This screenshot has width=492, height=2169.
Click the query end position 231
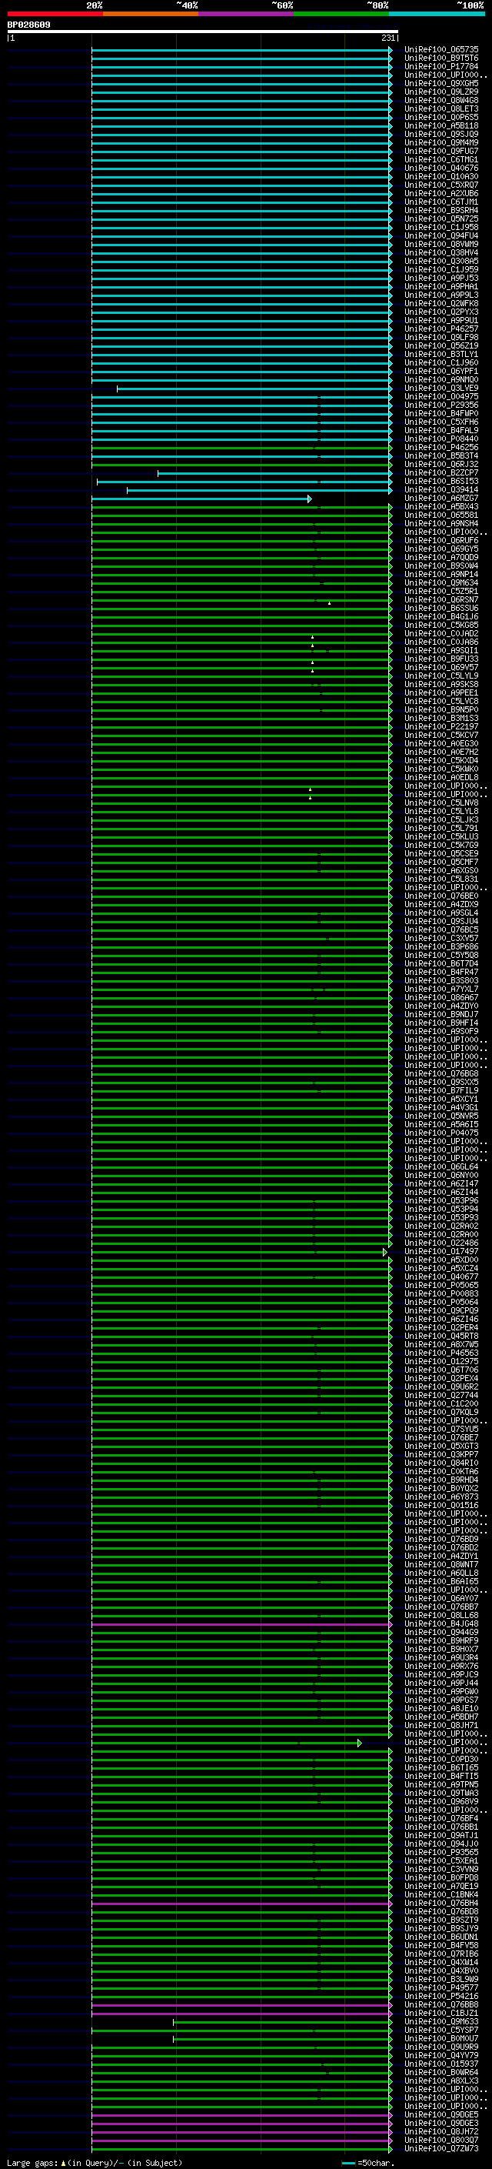click(x=387, y=38)
